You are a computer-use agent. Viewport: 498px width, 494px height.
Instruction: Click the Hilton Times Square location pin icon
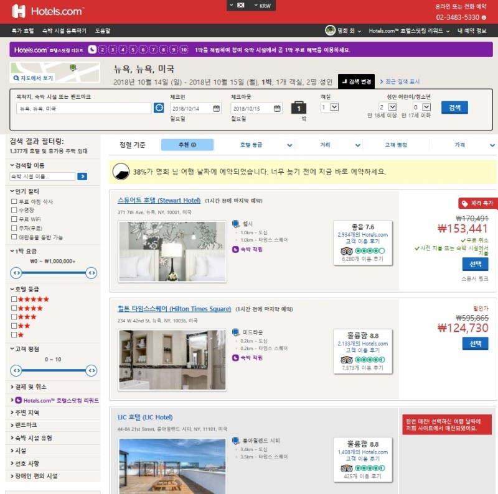click(236, 332)
